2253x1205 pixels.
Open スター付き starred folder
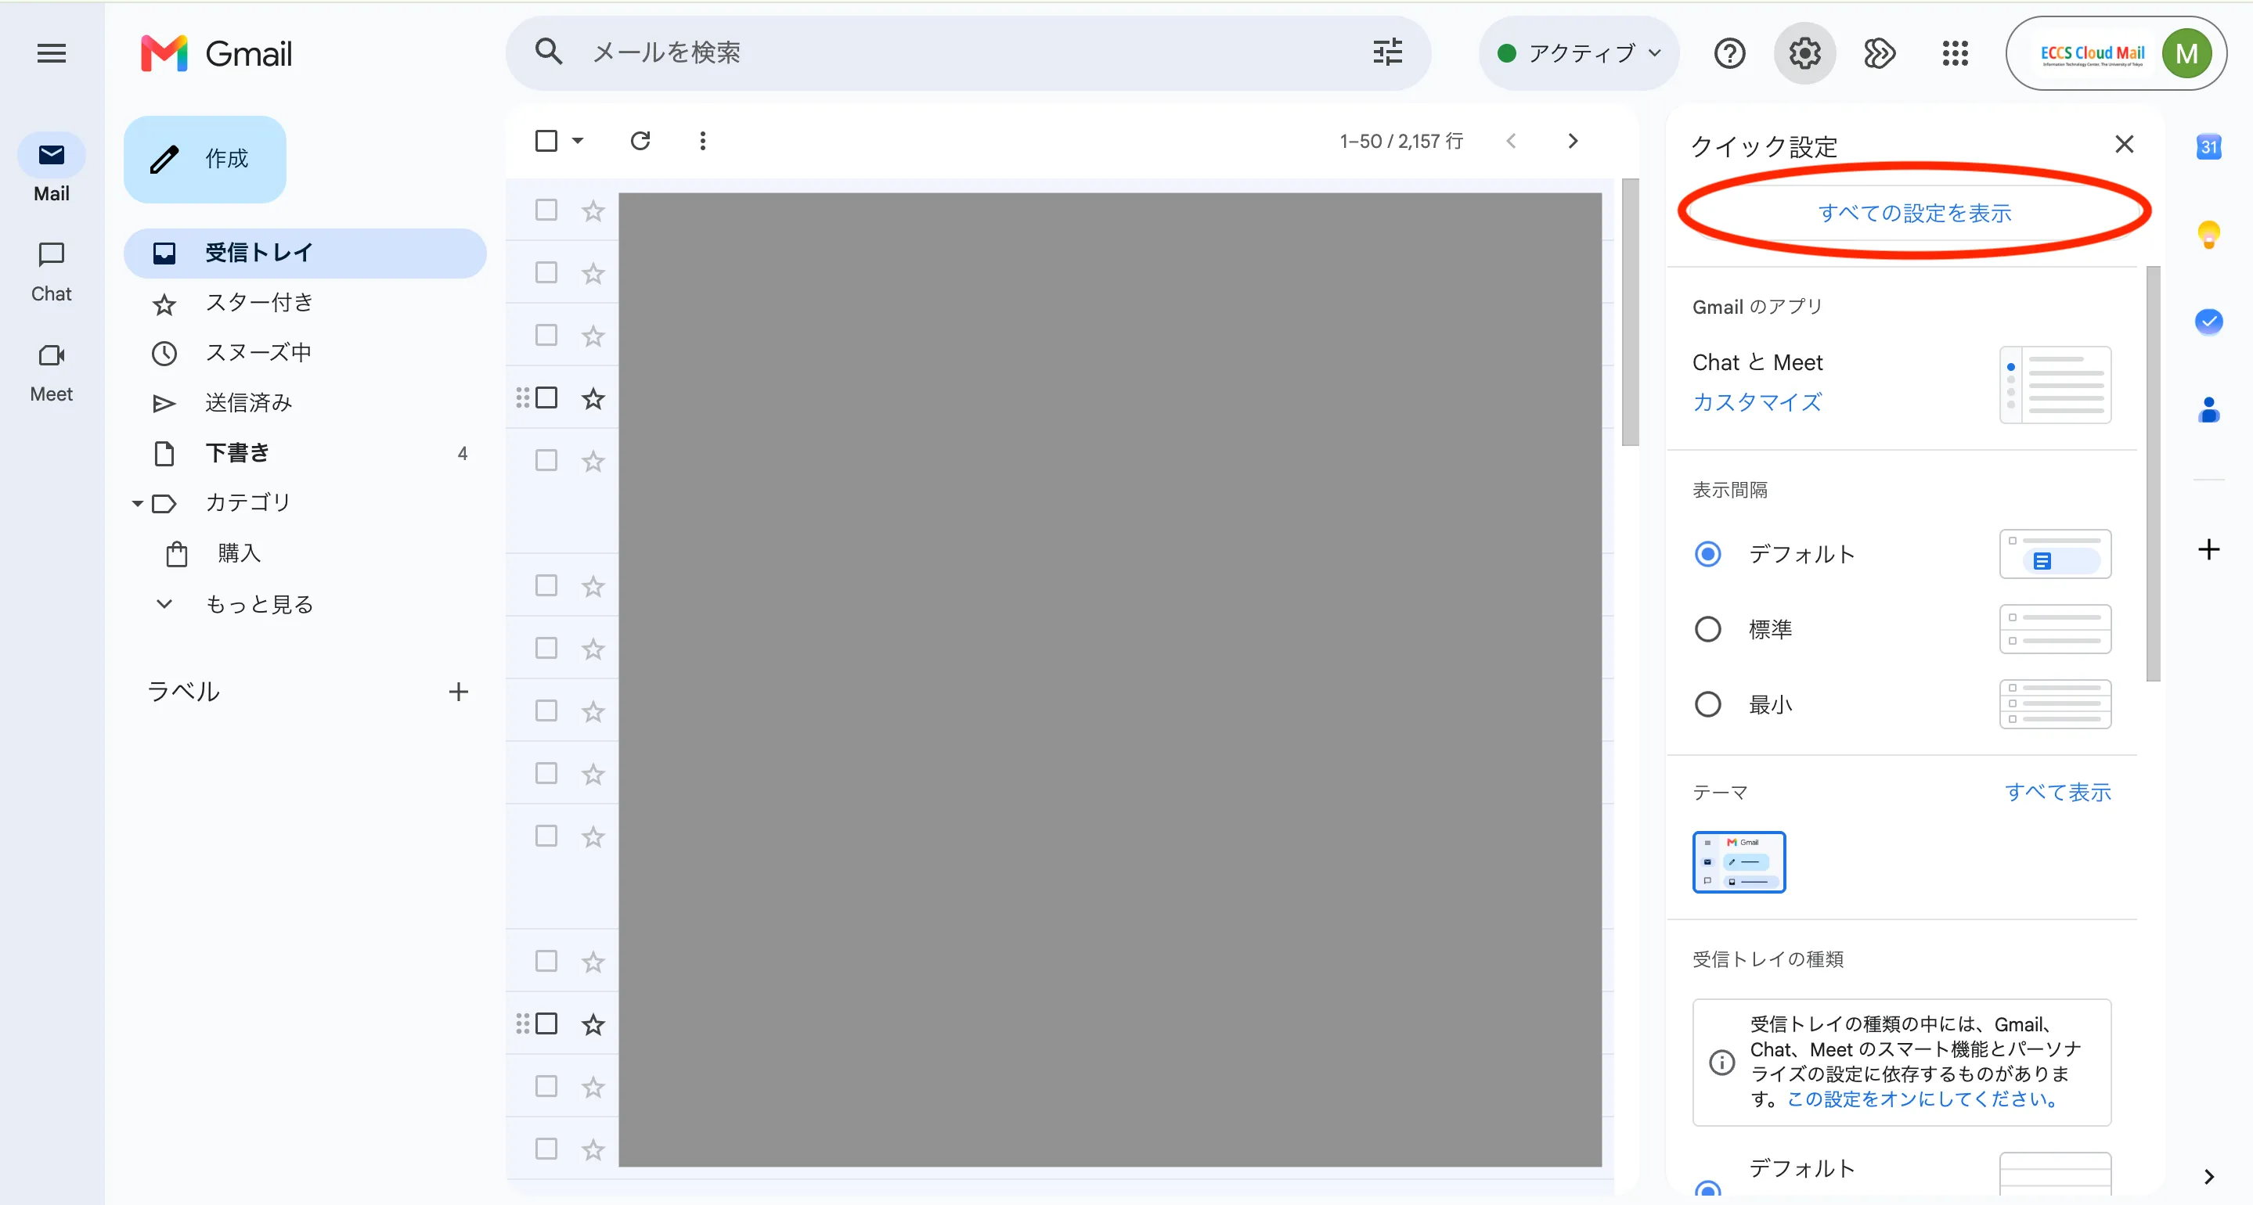[x=305, y=304]
